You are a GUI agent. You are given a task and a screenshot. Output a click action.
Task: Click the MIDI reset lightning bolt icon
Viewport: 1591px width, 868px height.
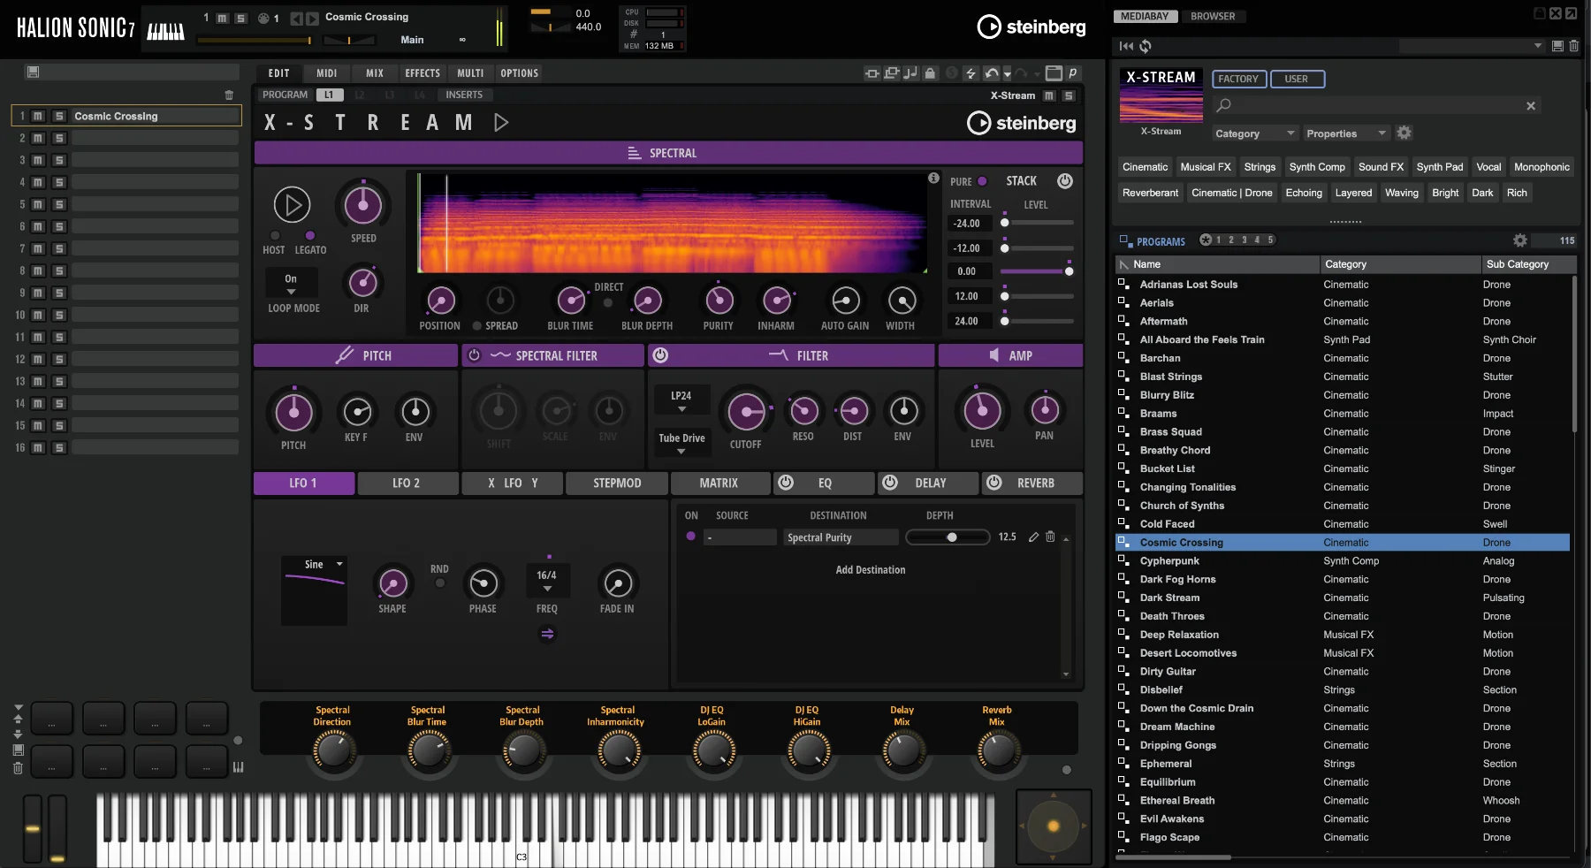(971, 73)
